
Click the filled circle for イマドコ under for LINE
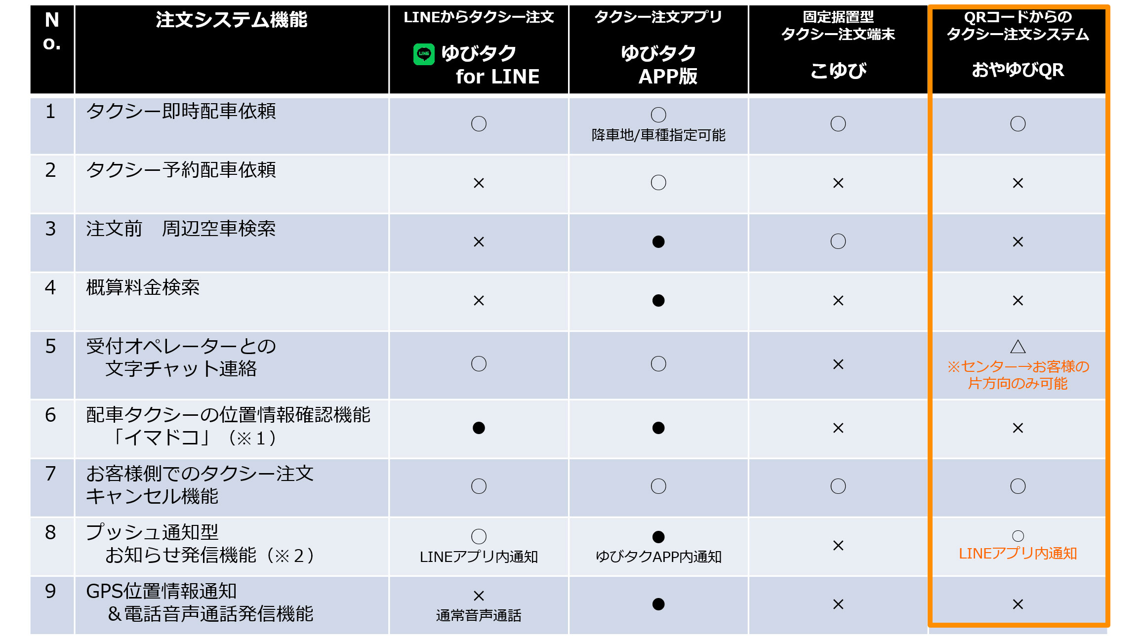pos(478,428)
